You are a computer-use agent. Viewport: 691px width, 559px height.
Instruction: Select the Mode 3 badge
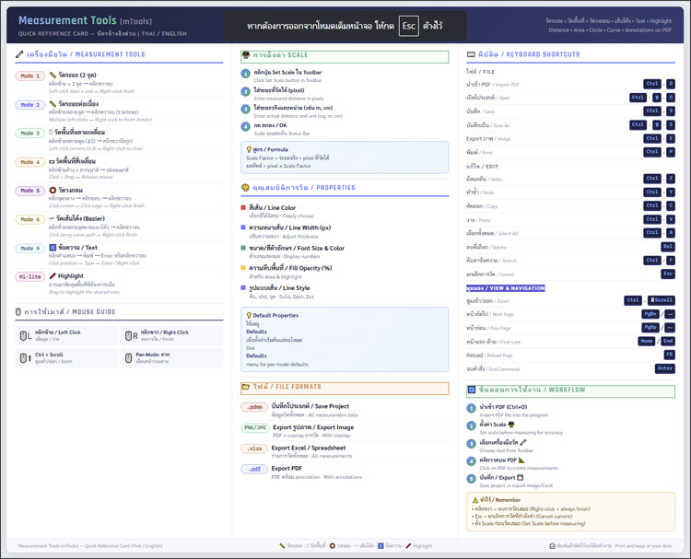[29, 134]
